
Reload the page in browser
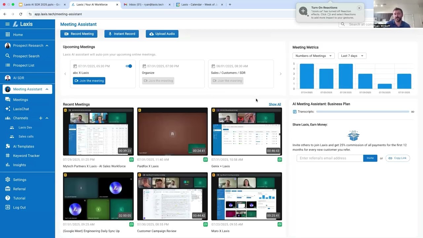(20, 14)
